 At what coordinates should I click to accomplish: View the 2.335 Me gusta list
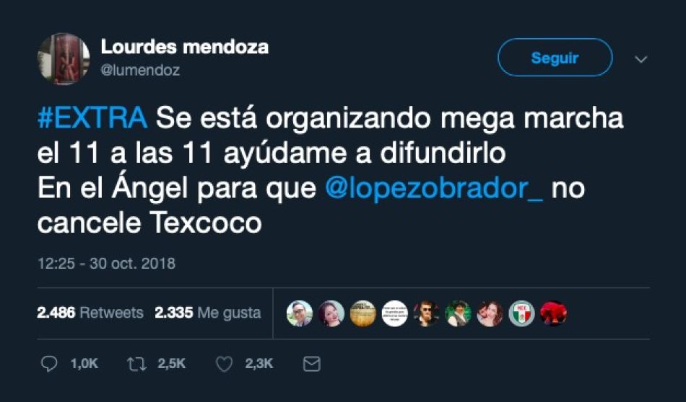click(x=208, y=313)
